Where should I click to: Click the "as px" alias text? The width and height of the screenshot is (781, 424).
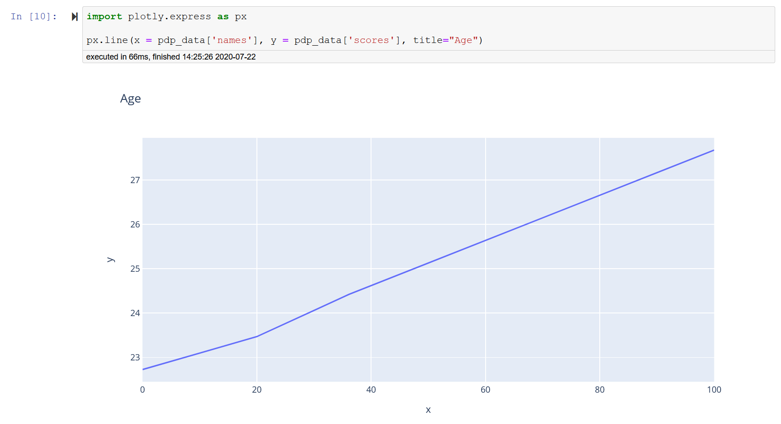pyautogui.click(x=231, y=16)
